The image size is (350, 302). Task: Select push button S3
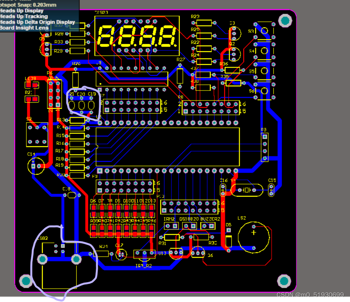[x=265, y=31]
